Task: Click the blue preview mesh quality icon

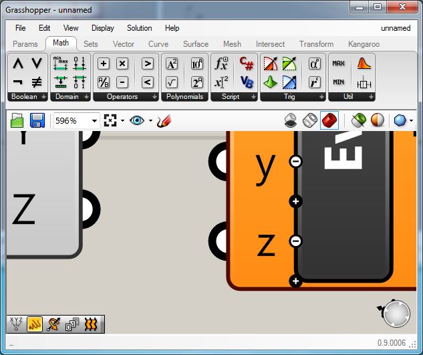Action: click(400, 120)
